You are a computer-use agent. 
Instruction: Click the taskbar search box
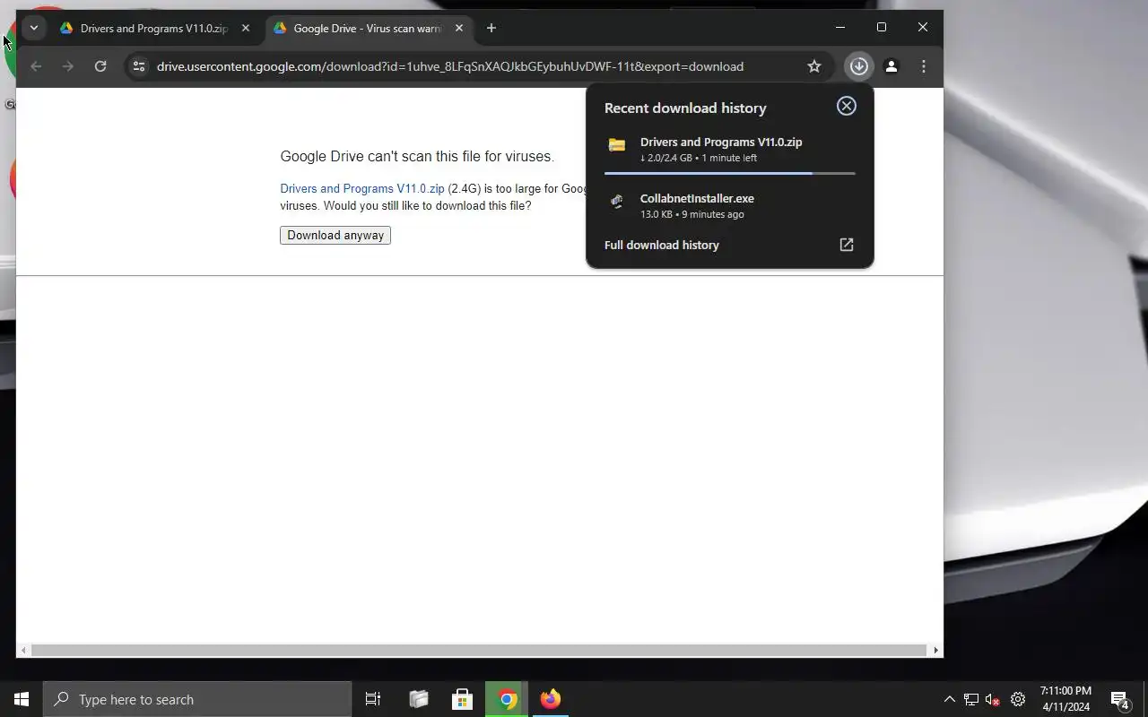pyautogui.click(x=197, y=699)
